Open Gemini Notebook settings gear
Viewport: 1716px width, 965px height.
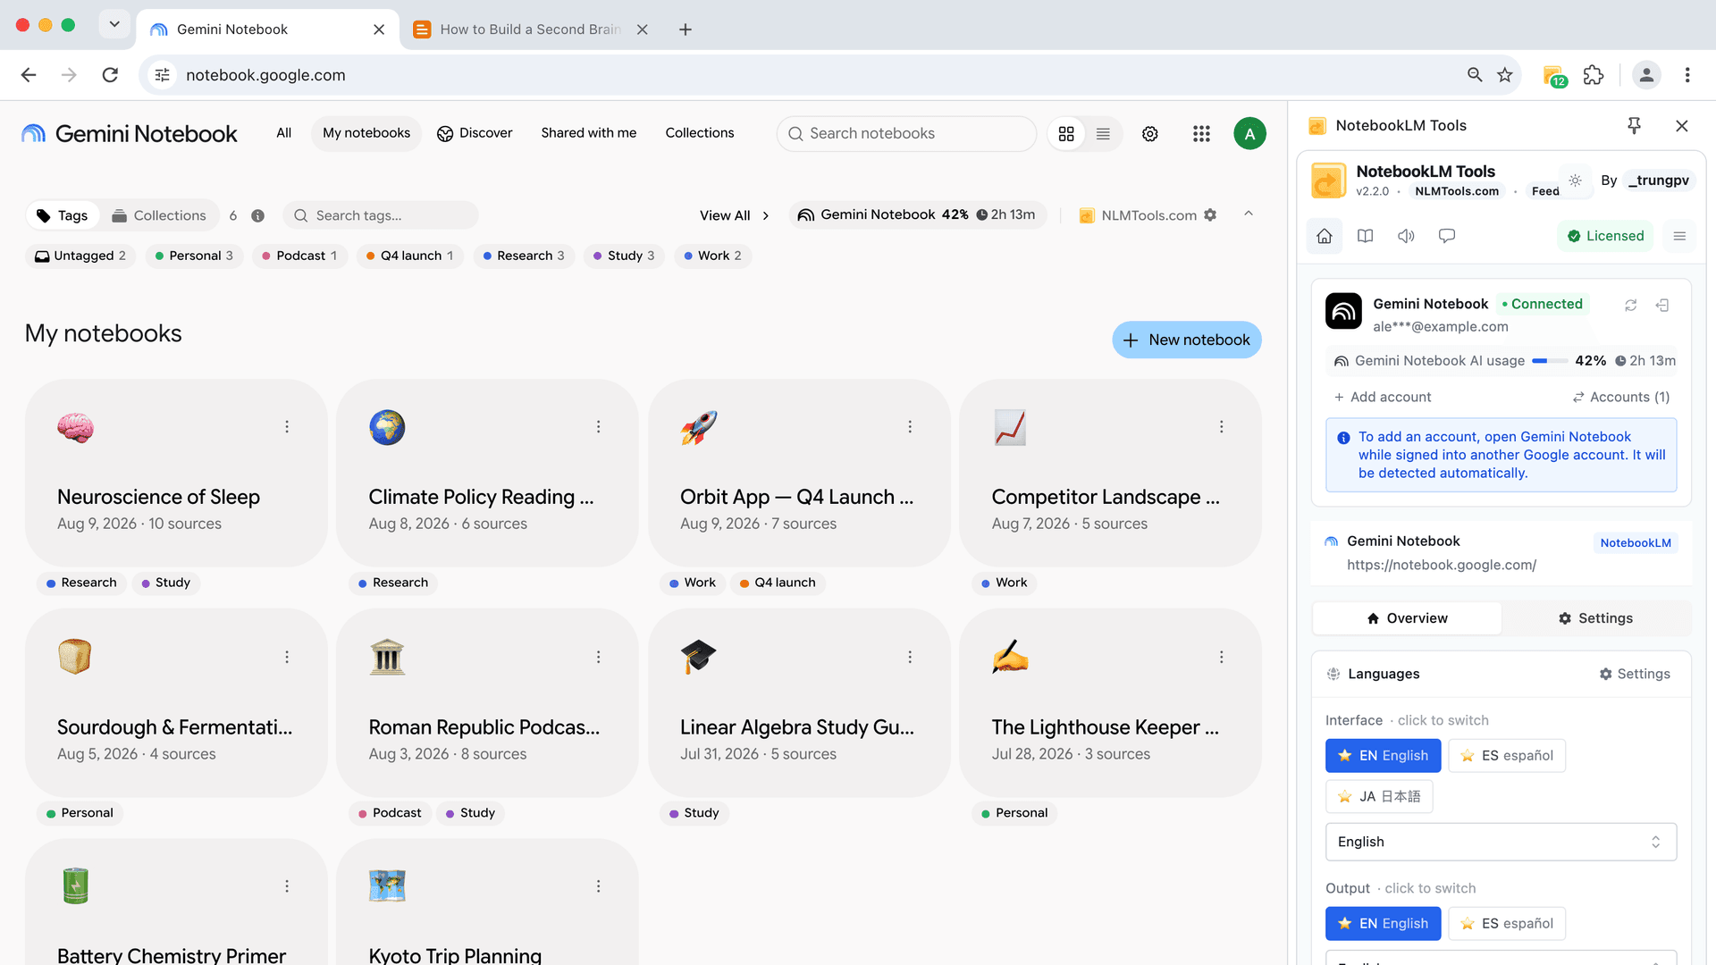coord(1150,133)
